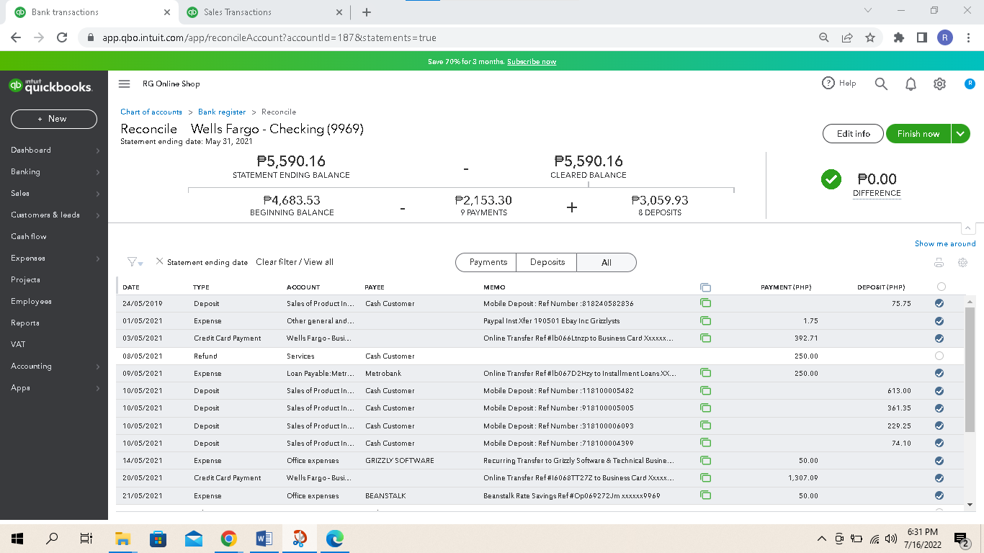Click Clear filter / View all
984x553 pixels.
point(295,262)
